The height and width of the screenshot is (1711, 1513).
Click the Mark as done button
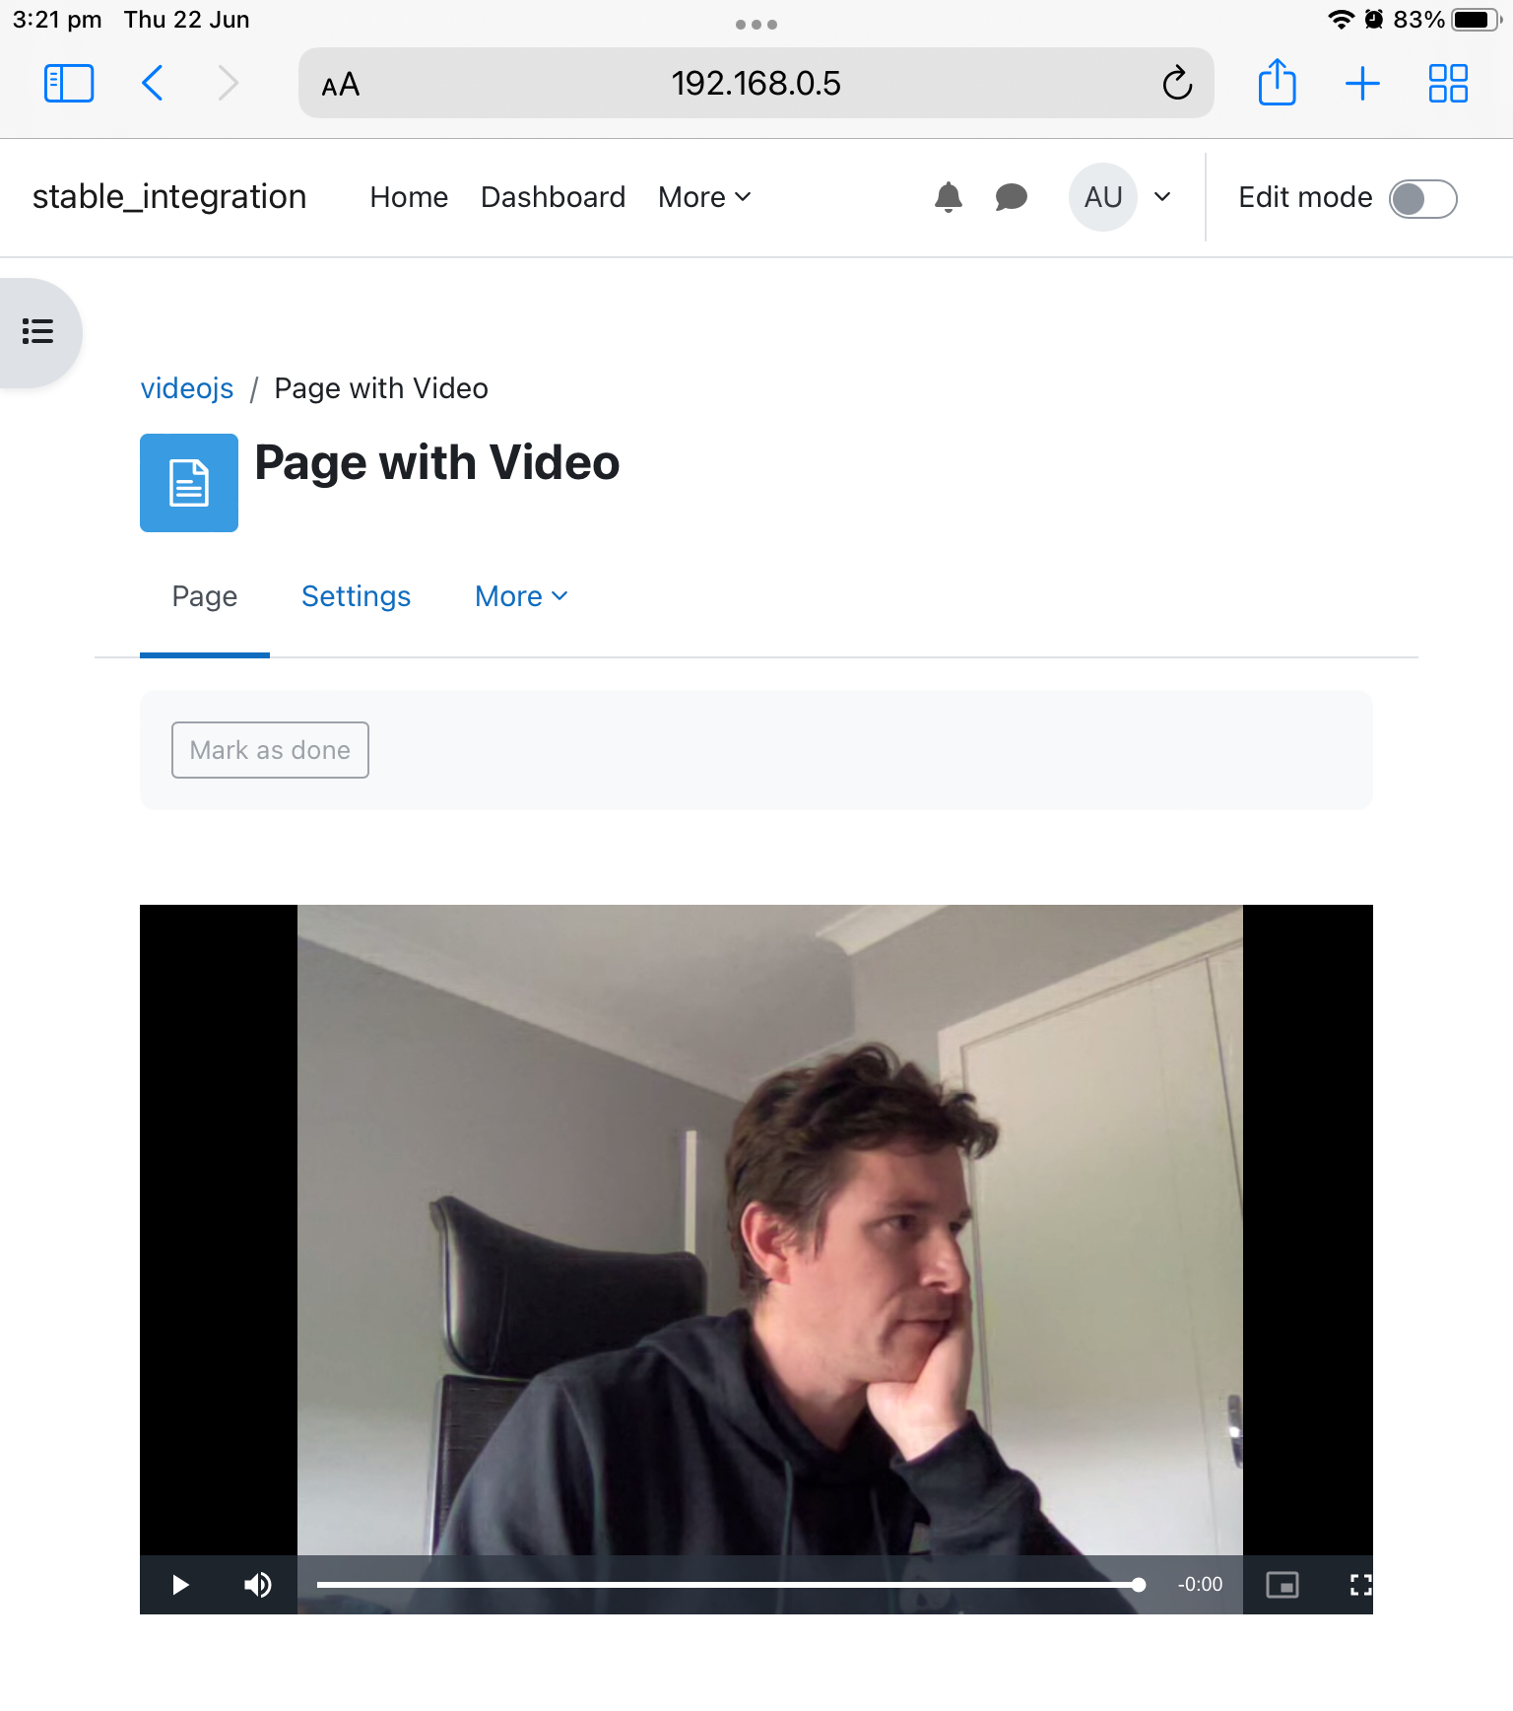pos(270,750)
